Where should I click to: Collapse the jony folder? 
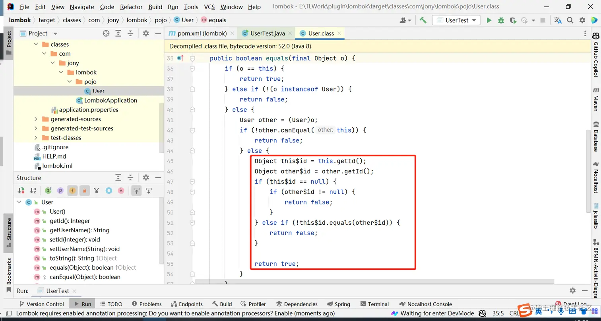pyautogui.click(x=53, y=63)
